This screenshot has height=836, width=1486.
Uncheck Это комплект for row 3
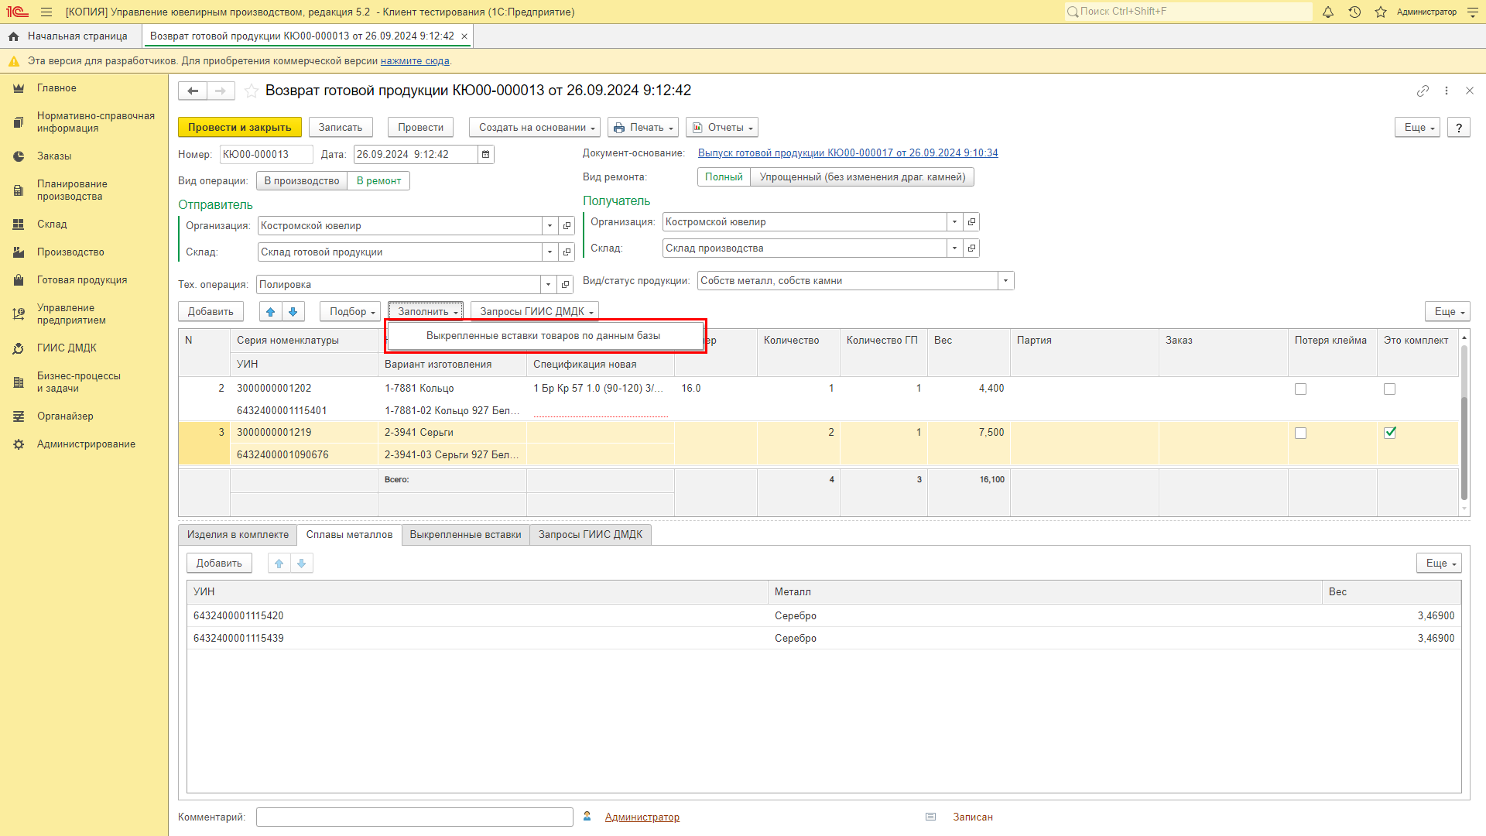pyautogui.click(x=1389, y=433)
